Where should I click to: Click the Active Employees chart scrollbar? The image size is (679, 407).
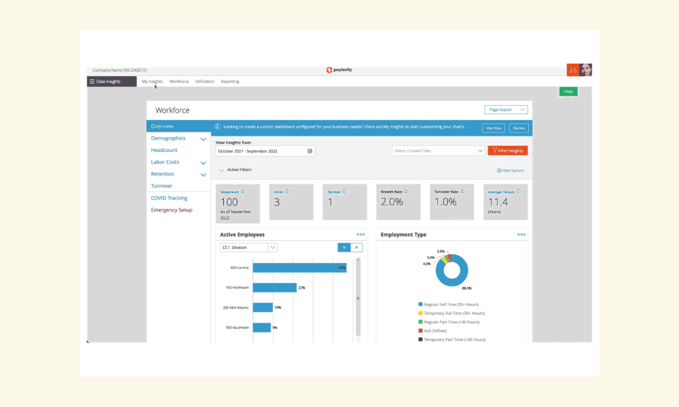point(358,297)
